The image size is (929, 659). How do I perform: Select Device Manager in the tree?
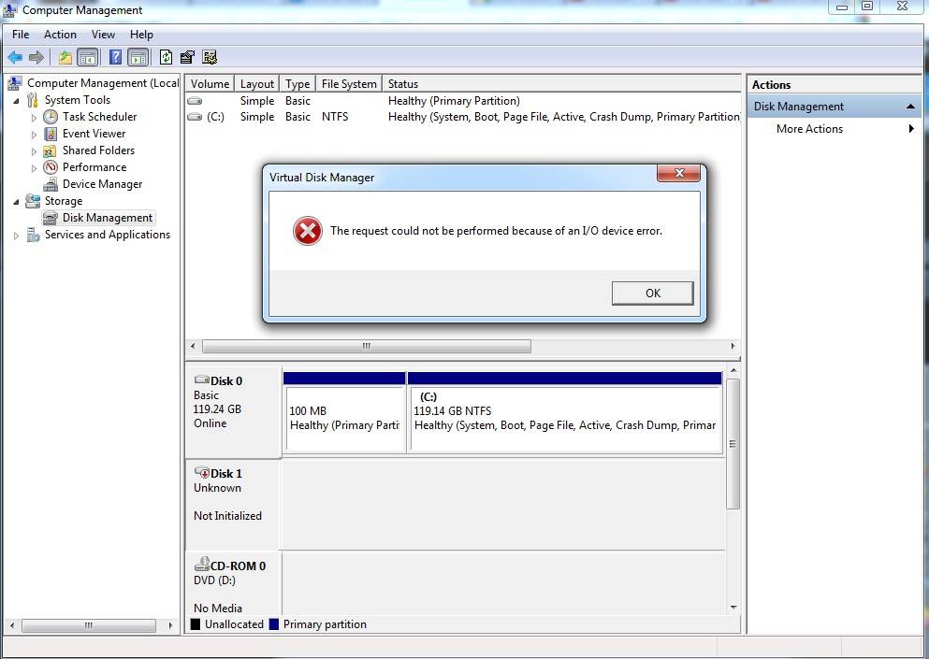click(x=102, y=184)
